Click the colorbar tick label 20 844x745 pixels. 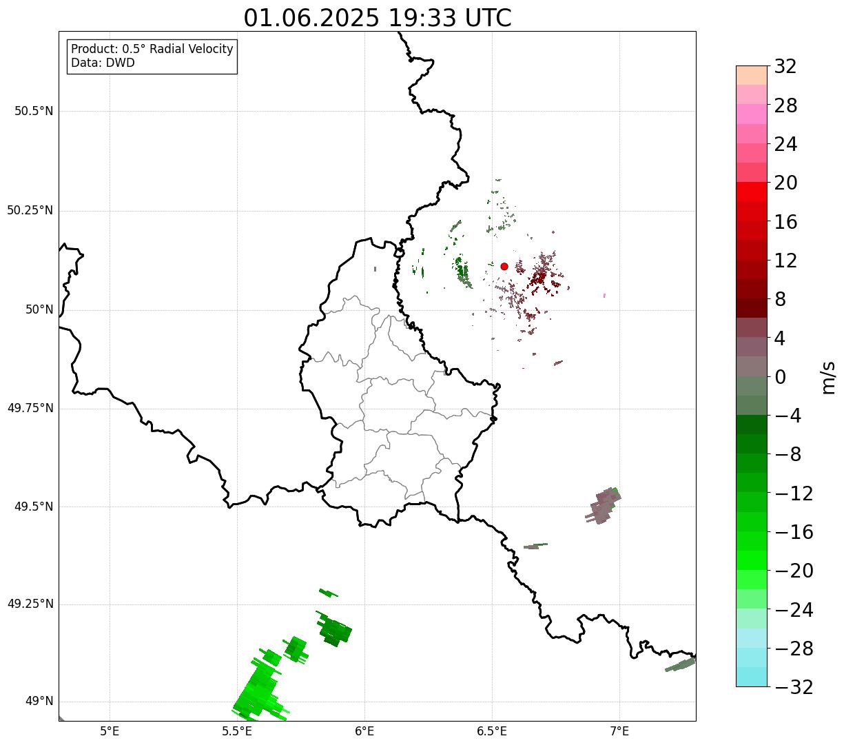[x=785, y=183]
